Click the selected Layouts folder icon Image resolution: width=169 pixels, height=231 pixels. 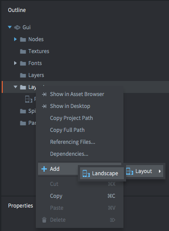23,87
